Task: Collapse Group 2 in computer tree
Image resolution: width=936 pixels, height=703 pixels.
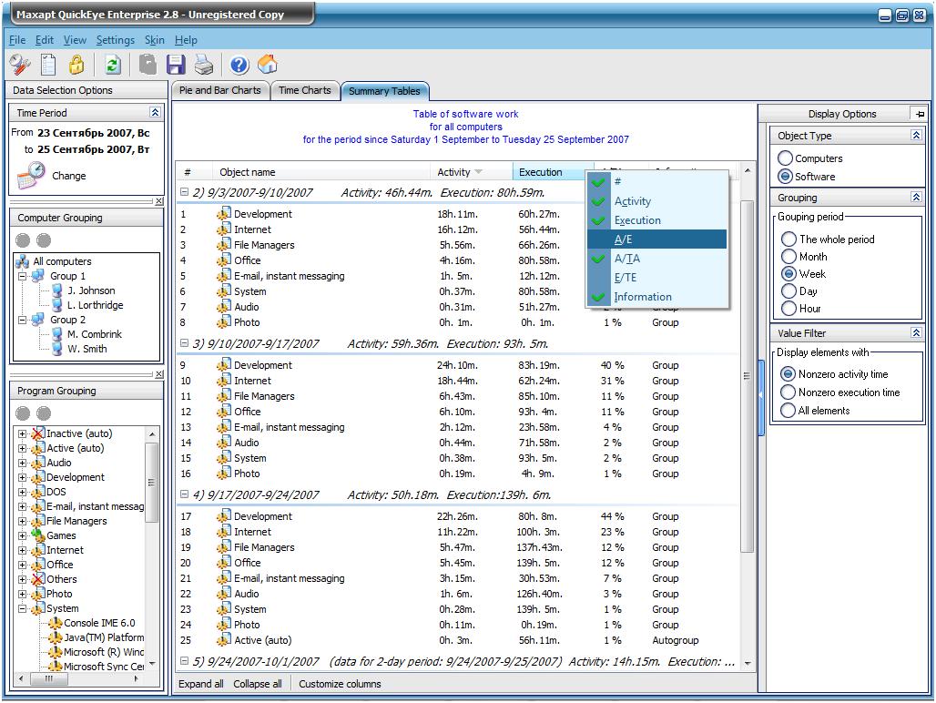Action: pos(22,320)
